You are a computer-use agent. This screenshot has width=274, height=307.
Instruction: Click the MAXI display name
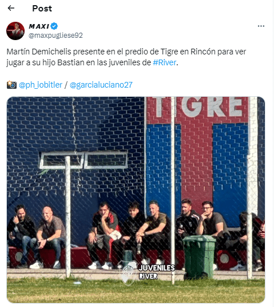(39, 26)
